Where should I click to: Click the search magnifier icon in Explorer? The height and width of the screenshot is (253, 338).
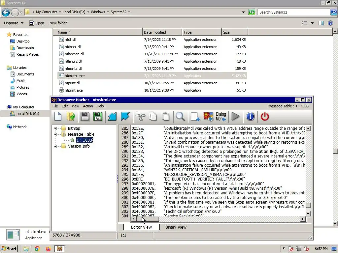[x=333, y=12]
